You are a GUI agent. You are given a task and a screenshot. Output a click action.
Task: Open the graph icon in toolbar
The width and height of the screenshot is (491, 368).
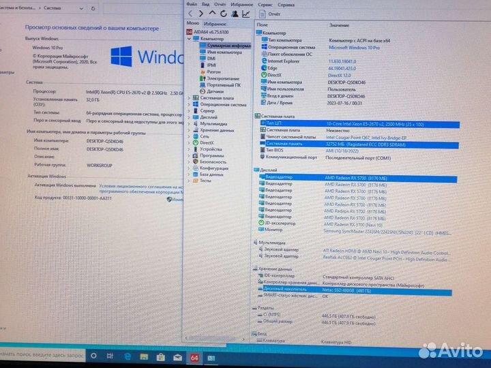tap(245, 14)
